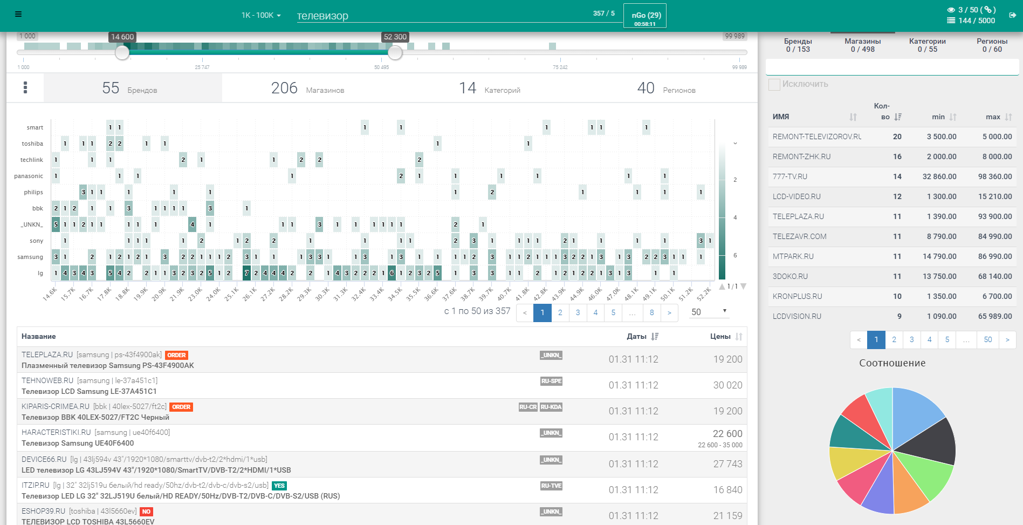Sort the stores table by Кол-во
The image size is (1023, 525).
898,117
